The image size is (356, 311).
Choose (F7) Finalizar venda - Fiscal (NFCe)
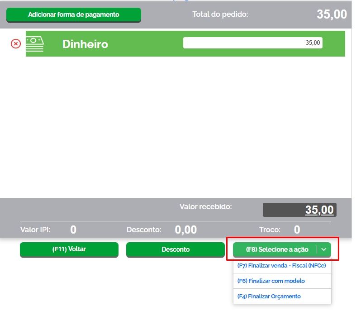(281, 266)
